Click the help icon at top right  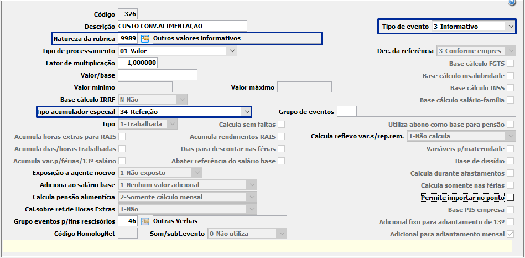(512, 3)
